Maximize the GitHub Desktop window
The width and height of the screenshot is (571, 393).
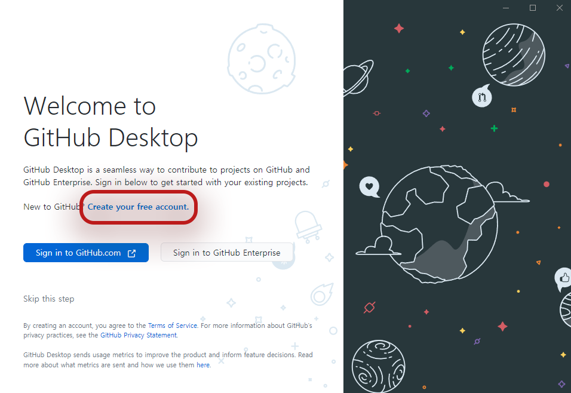533,8
